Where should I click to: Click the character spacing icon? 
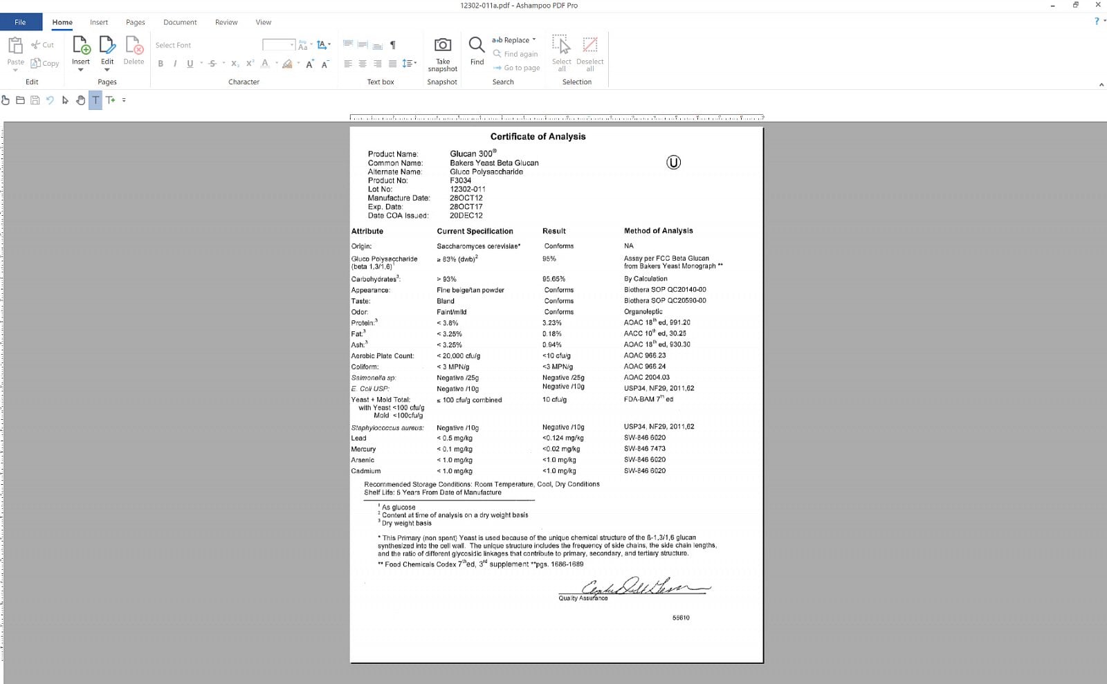tap(322, 45)
